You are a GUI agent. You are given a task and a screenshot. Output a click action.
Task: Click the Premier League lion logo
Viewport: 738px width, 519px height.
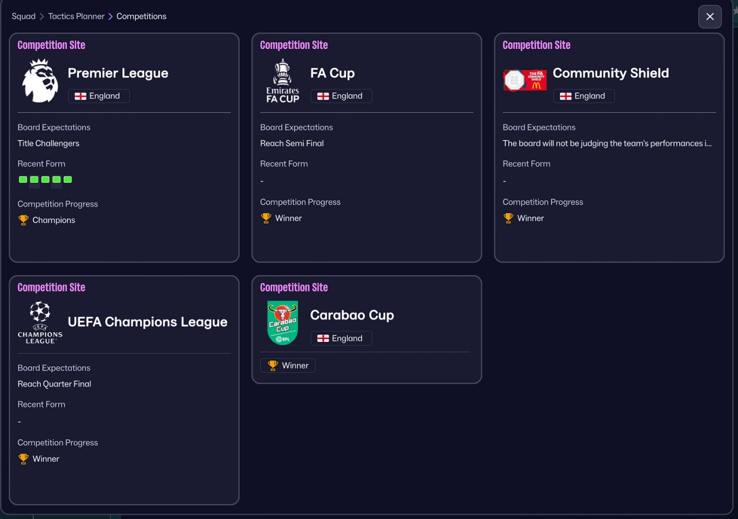(40, 81)
